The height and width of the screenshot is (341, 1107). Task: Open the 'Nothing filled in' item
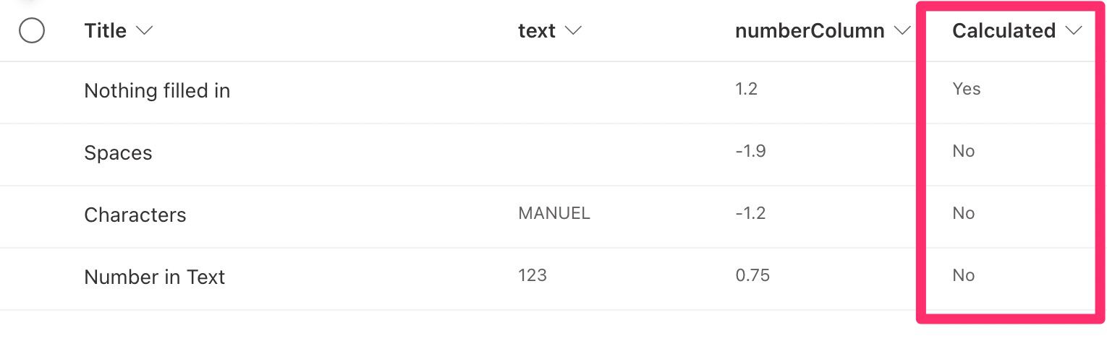point(157,91)
